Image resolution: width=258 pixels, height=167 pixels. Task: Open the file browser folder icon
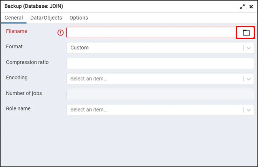tap(246, 33)
